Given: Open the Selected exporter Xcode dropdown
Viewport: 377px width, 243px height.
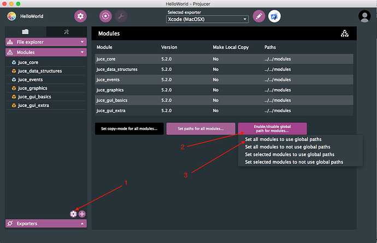Looking at the screenshot, I should click(x=207, y=19).
